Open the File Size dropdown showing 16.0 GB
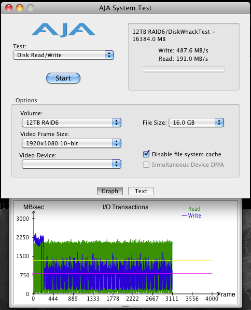Screen dimensions: 251x310 pos(196,123)
